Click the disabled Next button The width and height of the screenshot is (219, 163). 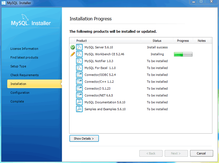pos(176,153)
